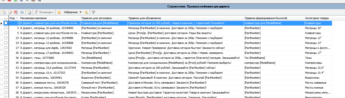Expand the Избранное dropdown arrow
Image resolution: width=345 pixels, height=98 pixels.
[x=80, y=12]
